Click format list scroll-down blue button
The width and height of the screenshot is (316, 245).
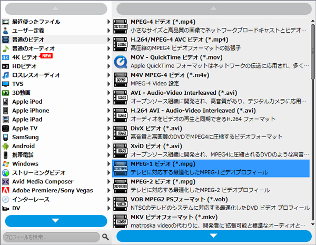214,236
